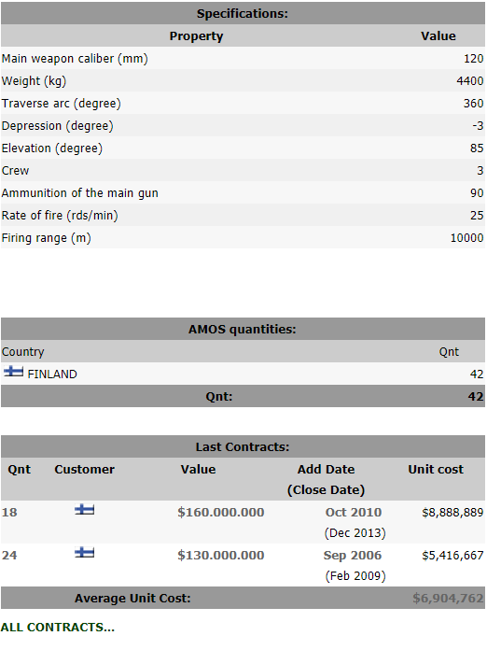The image size is (487, 650).
Task: Select the Main weapon caliber (mm) row label
Action: (75, 59)
